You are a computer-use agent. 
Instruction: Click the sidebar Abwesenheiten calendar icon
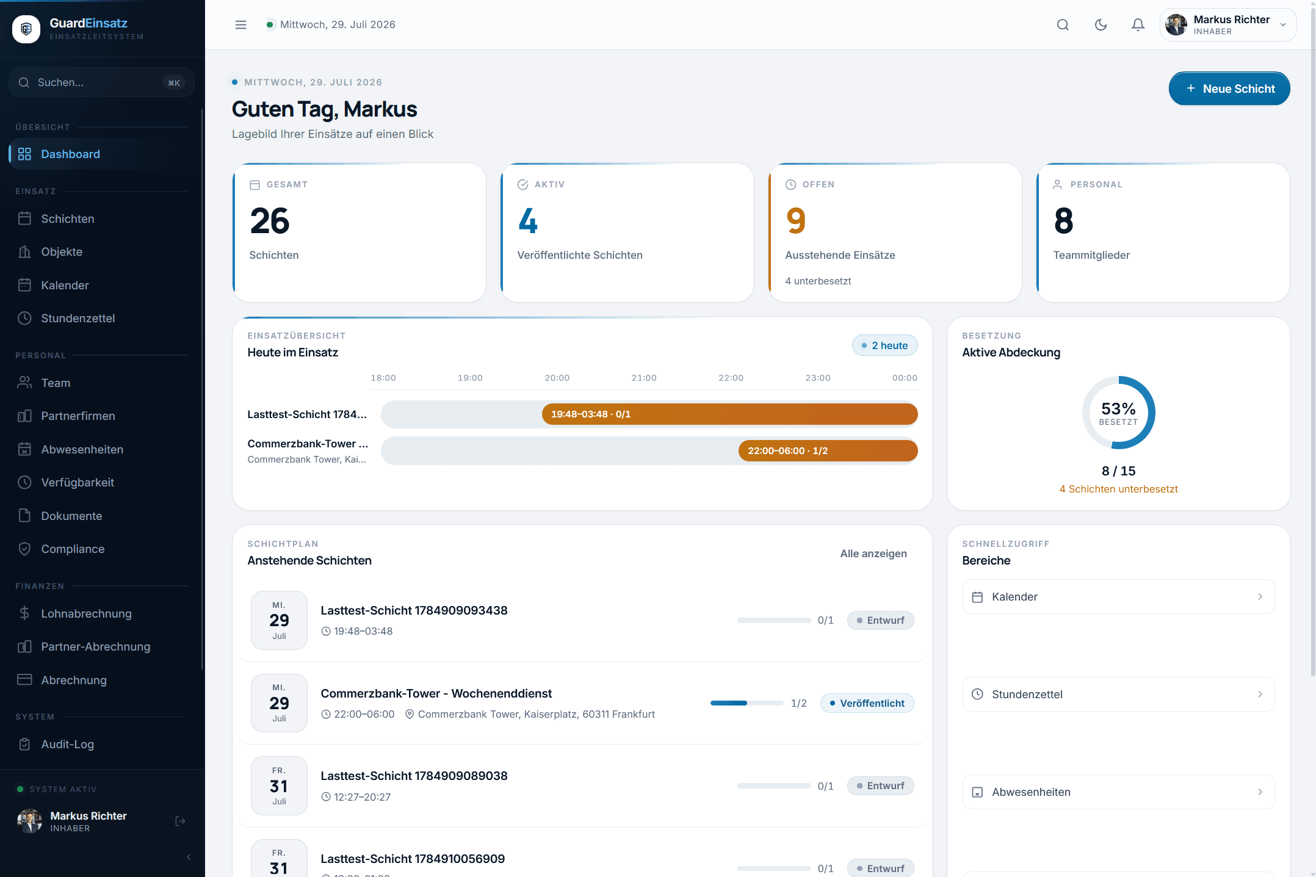24,449
